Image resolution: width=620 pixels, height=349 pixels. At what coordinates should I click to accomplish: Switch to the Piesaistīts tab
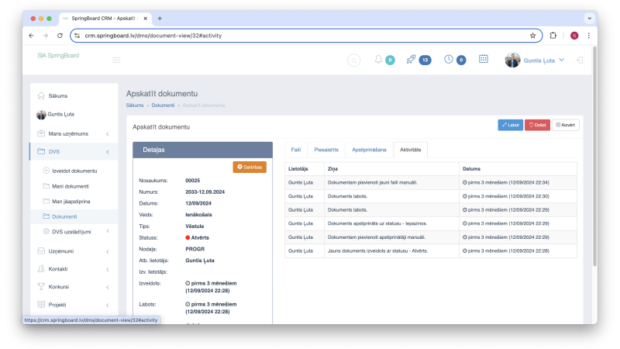[326, 150]
